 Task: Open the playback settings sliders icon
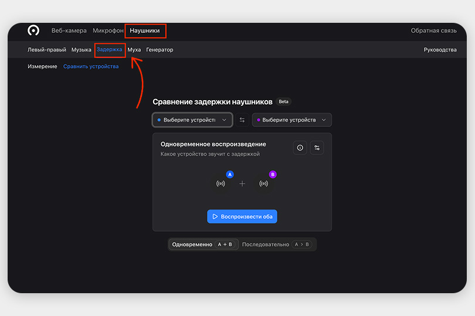[x=317, y=148]
